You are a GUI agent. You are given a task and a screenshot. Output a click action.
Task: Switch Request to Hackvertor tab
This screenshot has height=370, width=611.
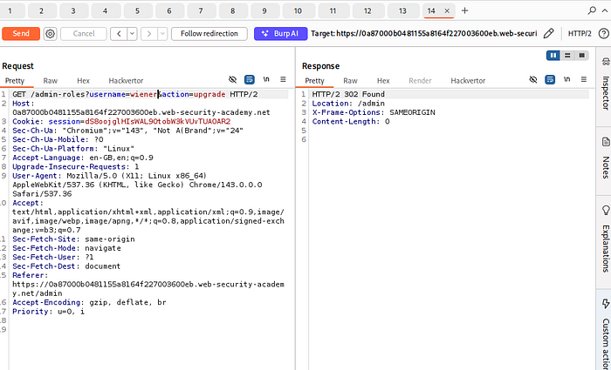[126, 80]
